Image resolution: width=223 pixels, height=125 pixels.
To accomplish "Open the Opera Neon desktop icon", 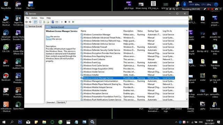I will [x=18, y=106].
